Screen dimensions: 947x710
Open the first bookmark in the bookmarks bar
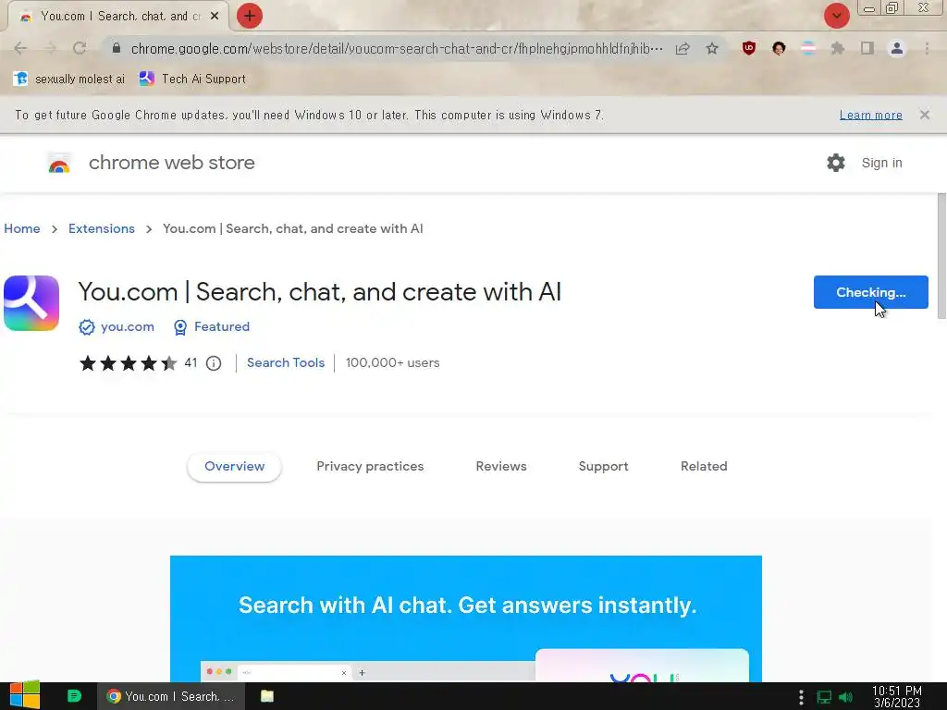tap(68, 80)
